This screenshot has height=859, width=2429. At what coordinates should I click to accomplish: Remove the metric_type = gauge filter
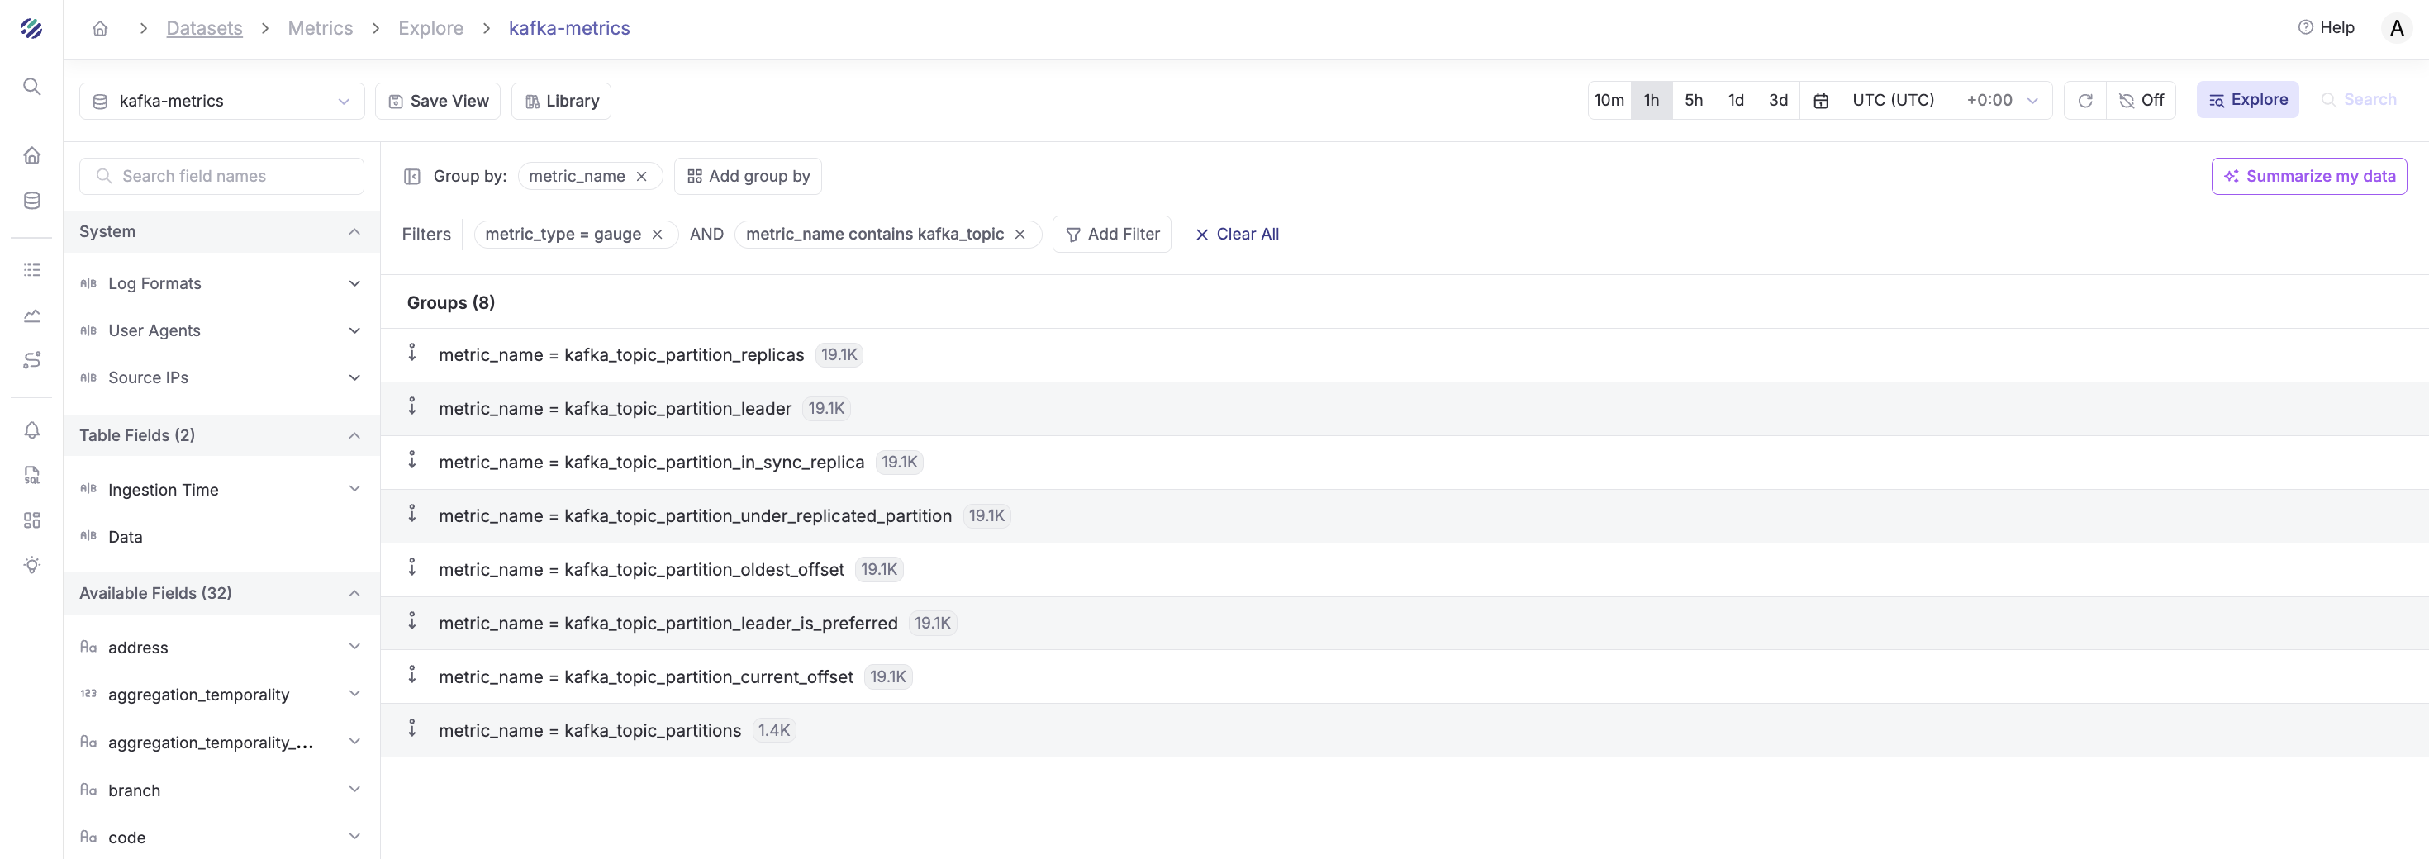point(657,234)
